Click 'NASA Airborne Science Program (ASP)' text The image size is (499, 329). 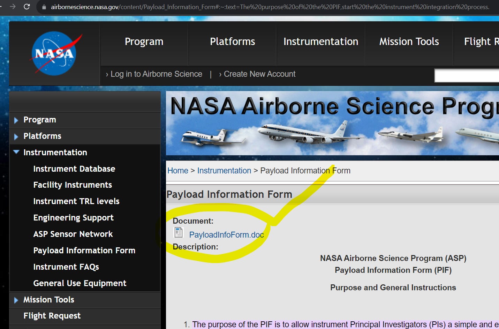(x=393, y=258)
